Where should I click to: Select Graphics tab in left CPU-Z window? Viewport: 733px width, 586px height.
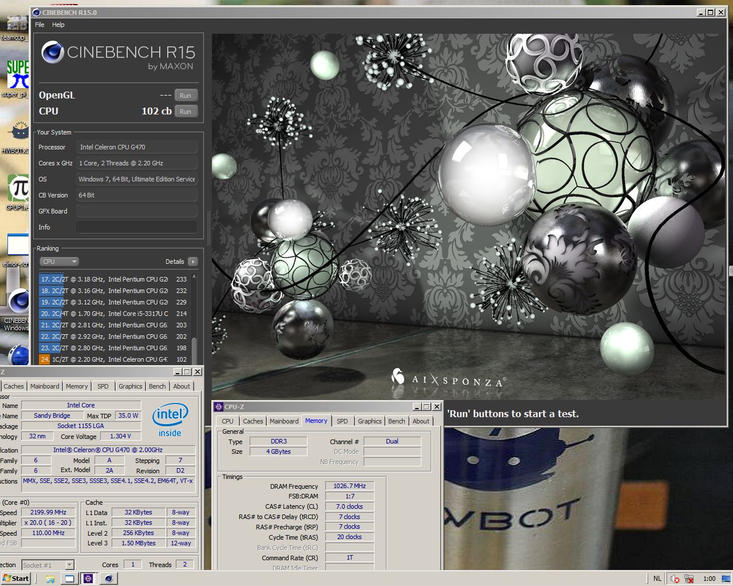131,386
